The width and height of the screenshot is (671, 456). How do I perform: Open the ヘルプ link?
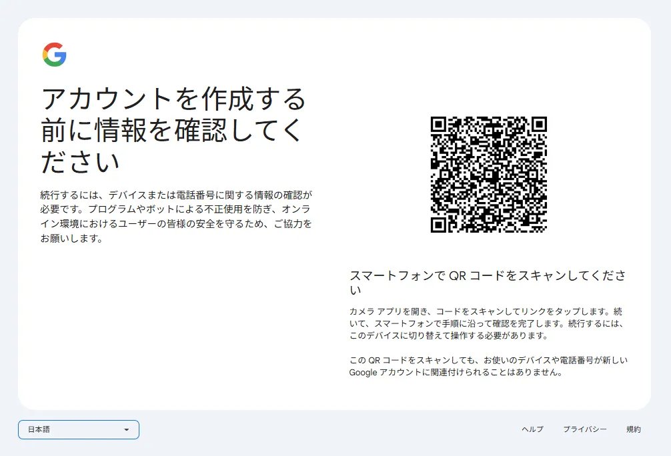(532, 429)
